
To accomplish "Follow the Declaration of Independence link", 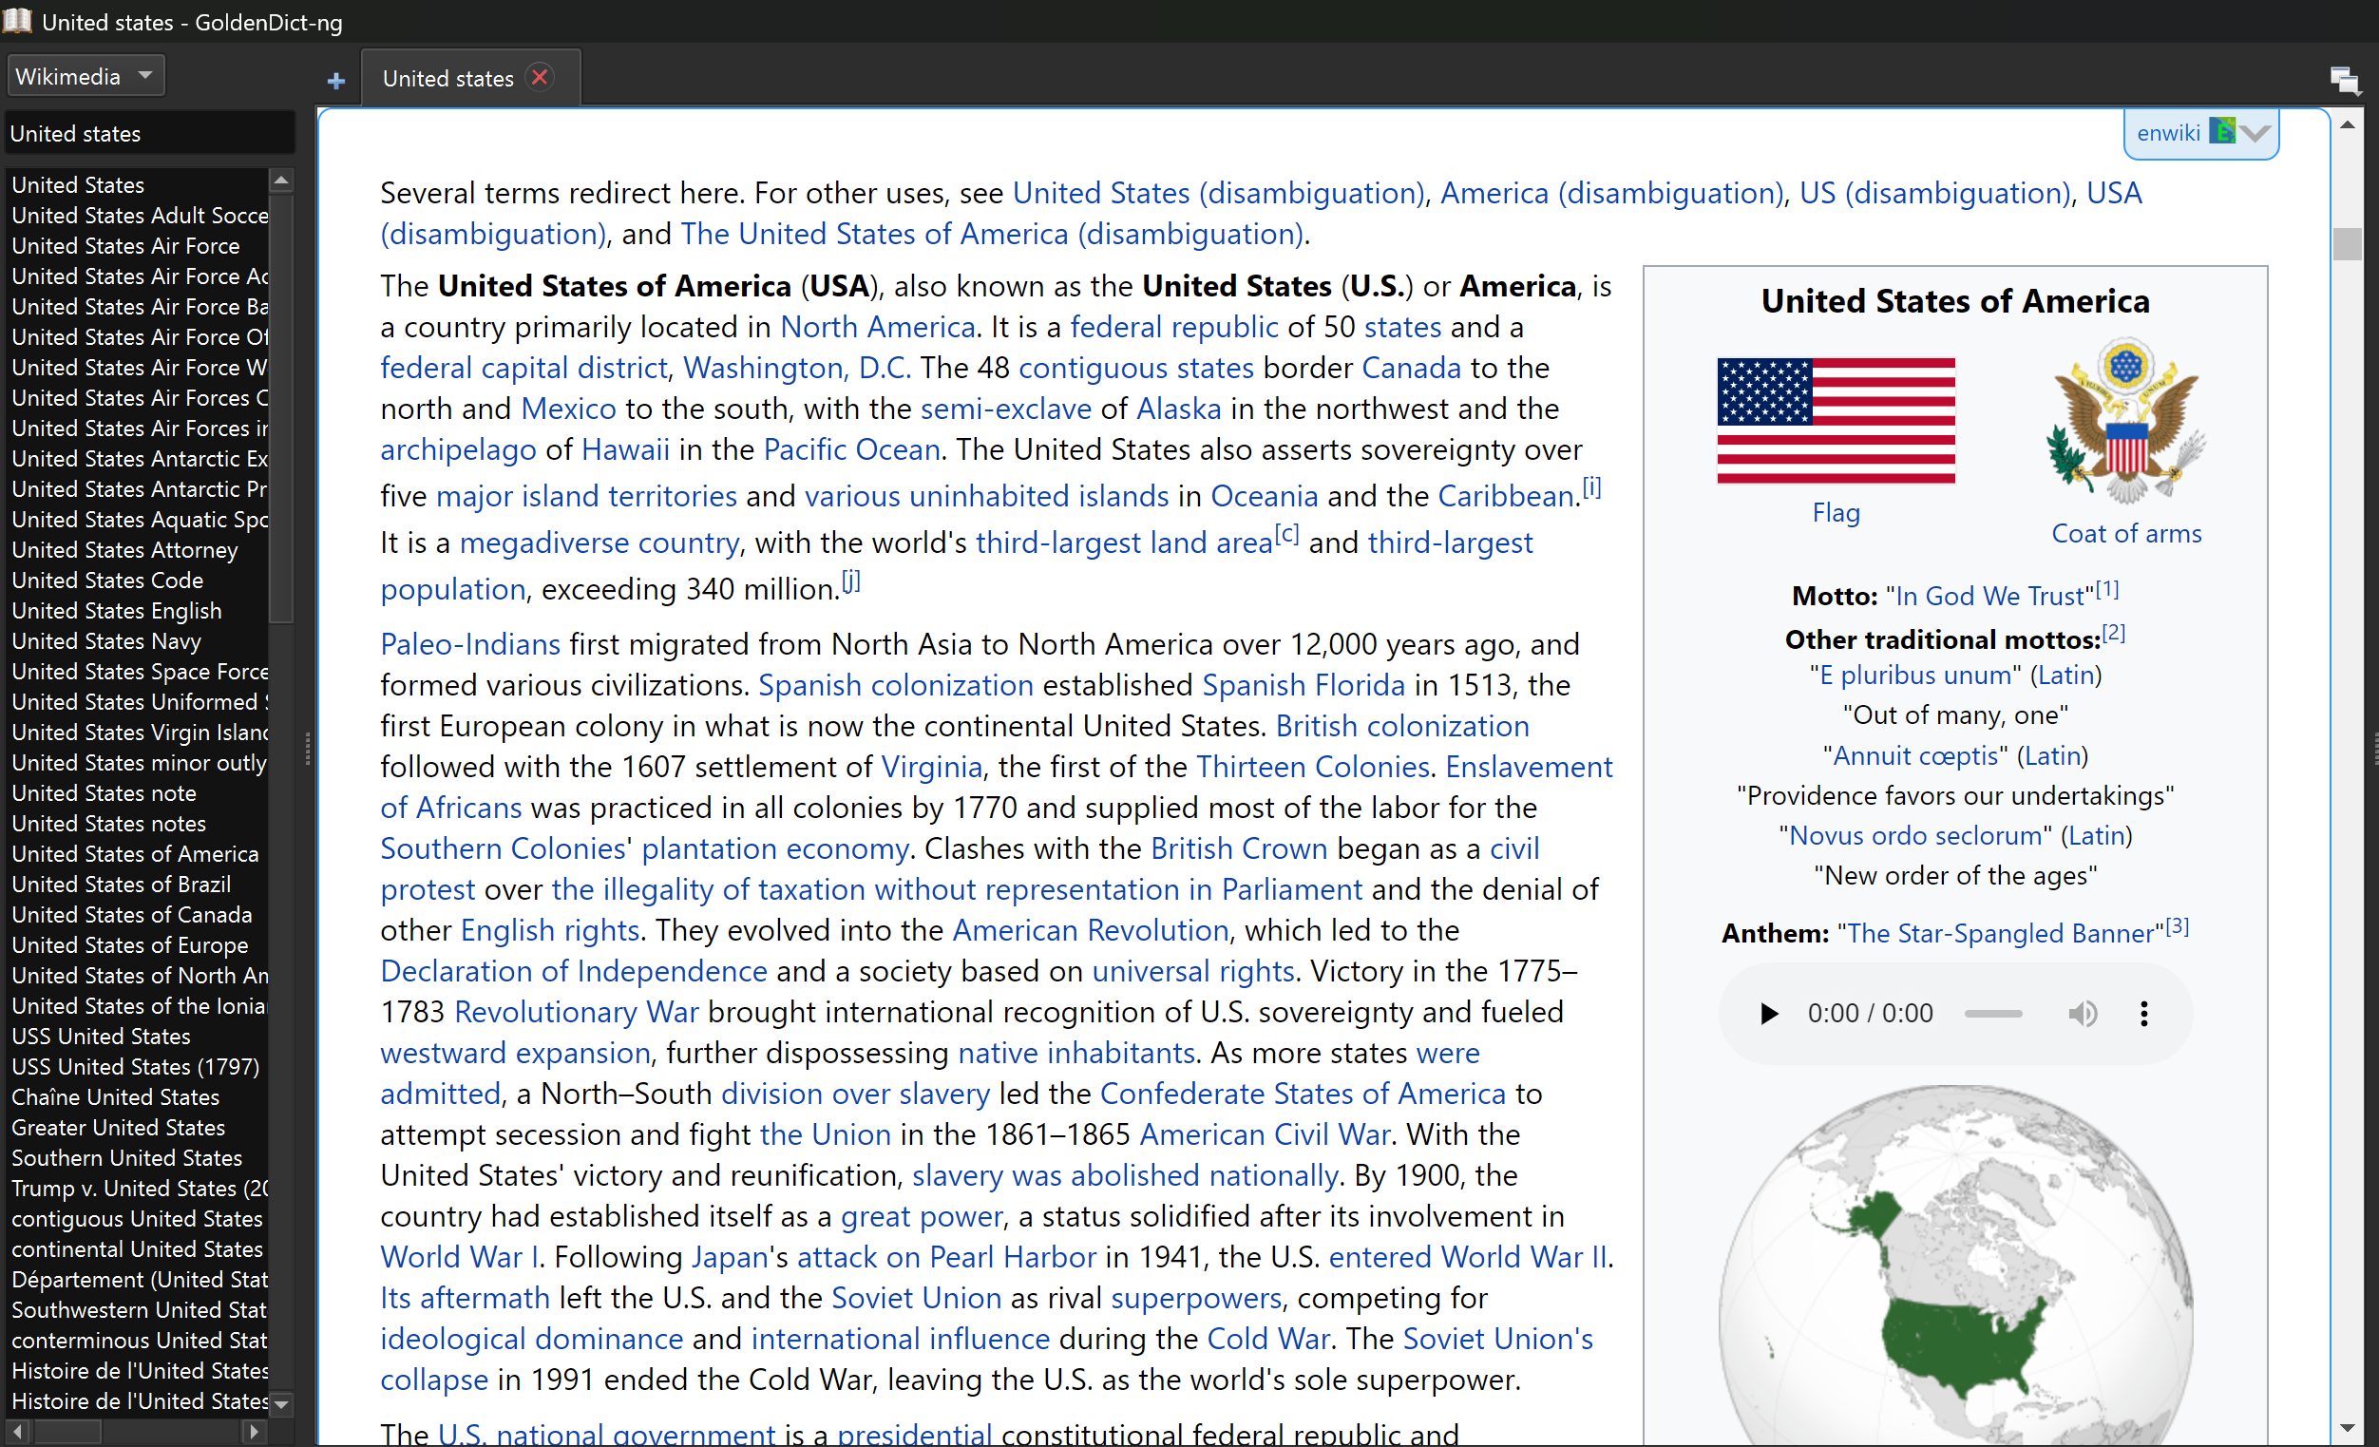I will (x=574, y=971).
